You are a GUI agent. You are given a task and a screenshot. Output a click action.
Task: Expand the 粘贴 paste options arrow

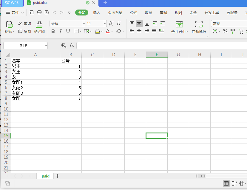click(13, 32)
